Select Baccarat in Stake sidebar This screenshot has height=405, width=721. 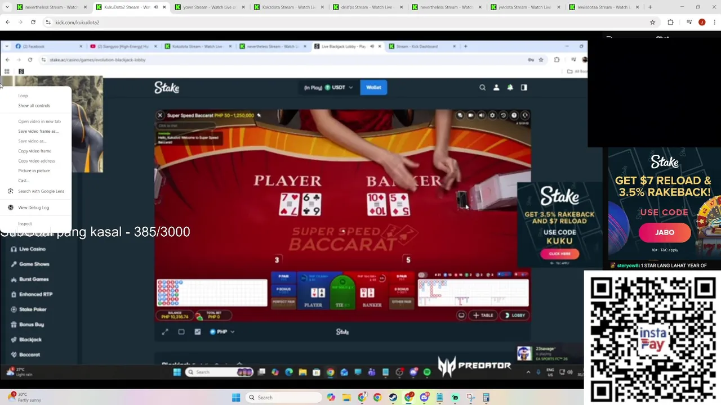29,355
